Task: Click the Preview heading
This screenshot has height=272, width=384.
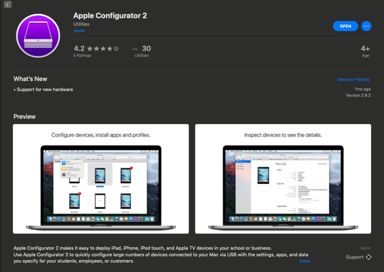Action: click(25, 117)
